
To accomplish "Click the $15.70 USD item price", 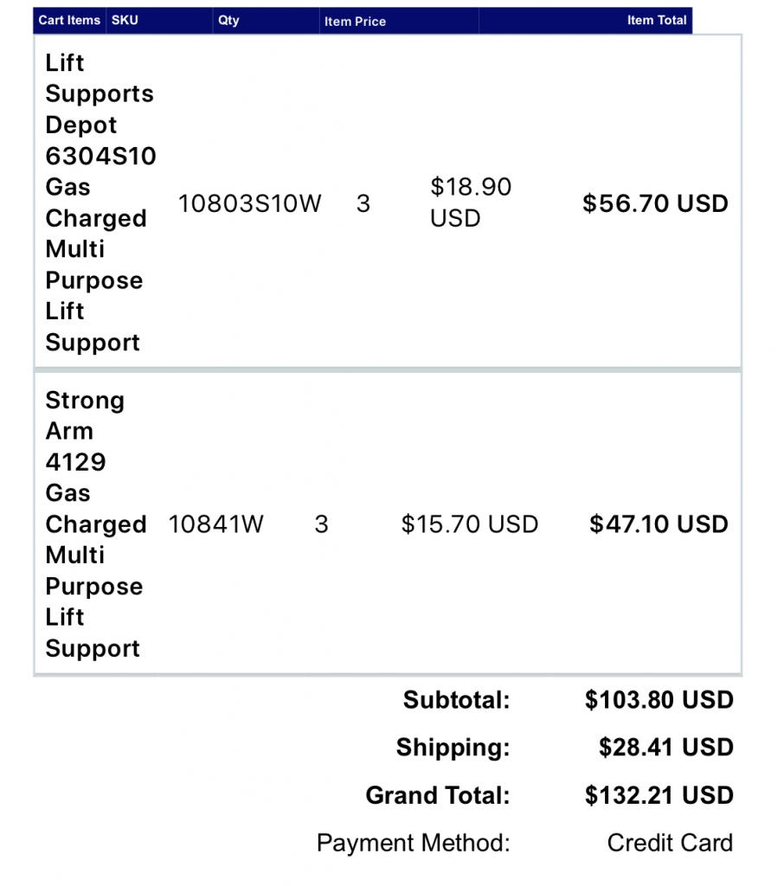I will pos(469,524).
